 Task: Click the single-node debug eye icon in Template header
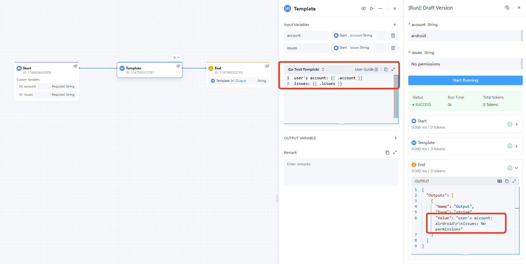[363, 9]
